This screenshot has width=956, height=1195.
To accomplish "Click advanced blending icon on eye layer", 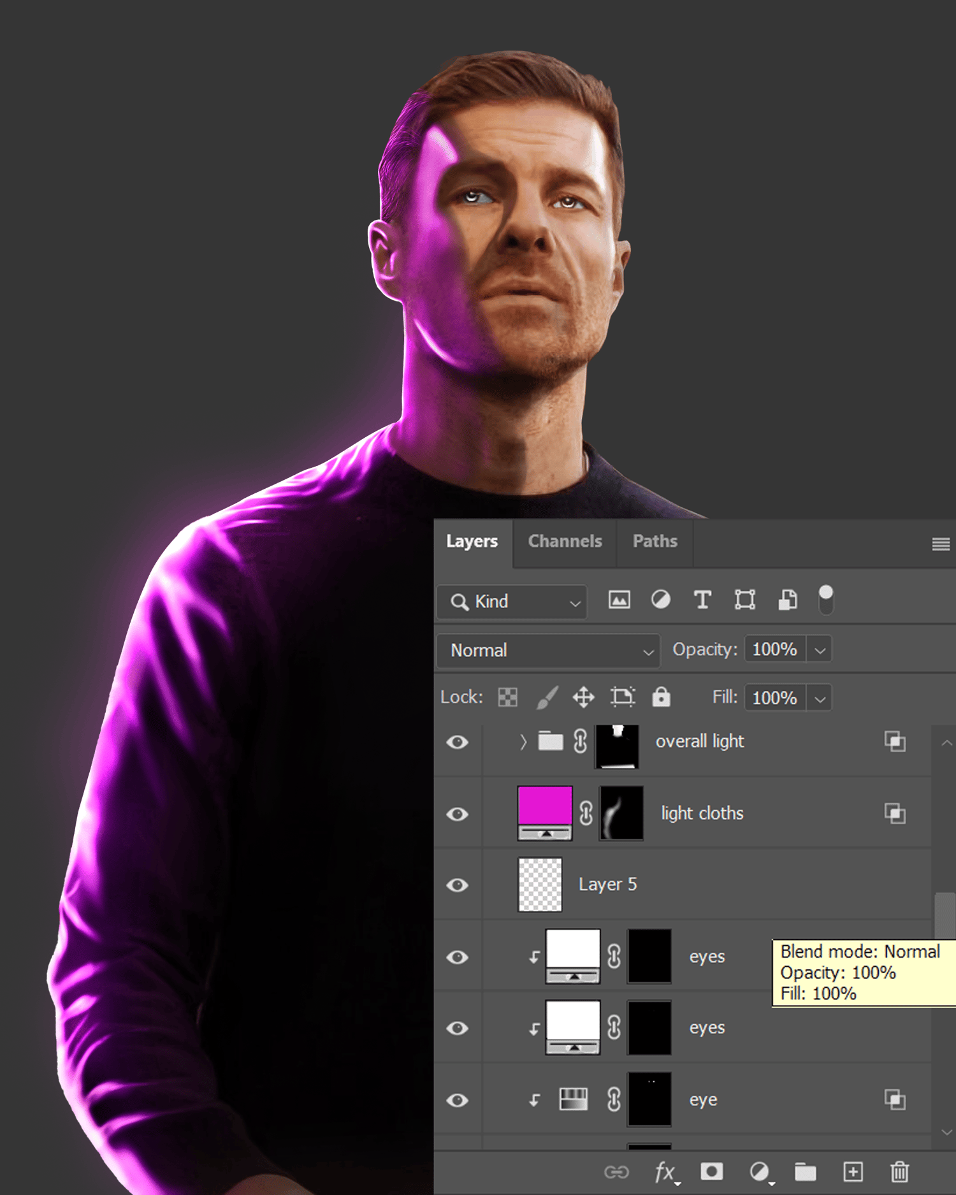I will coord(895,1099).
